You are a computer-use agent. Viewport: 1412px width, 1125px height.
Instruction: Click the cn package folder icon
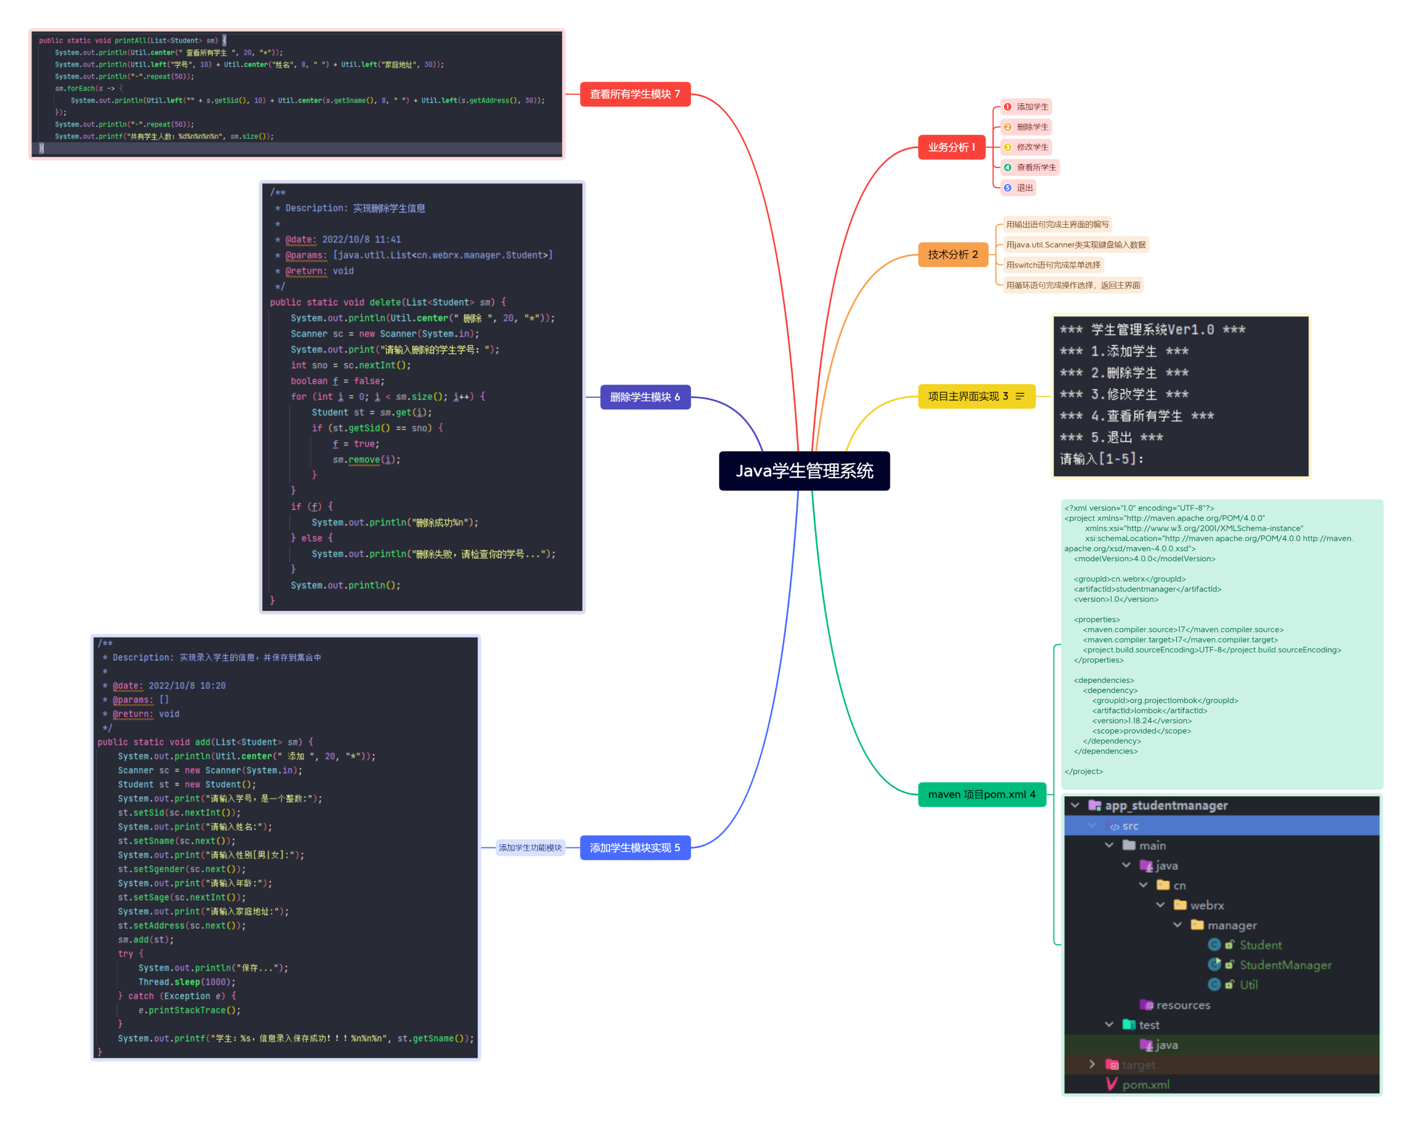[x=1163, y=886]
